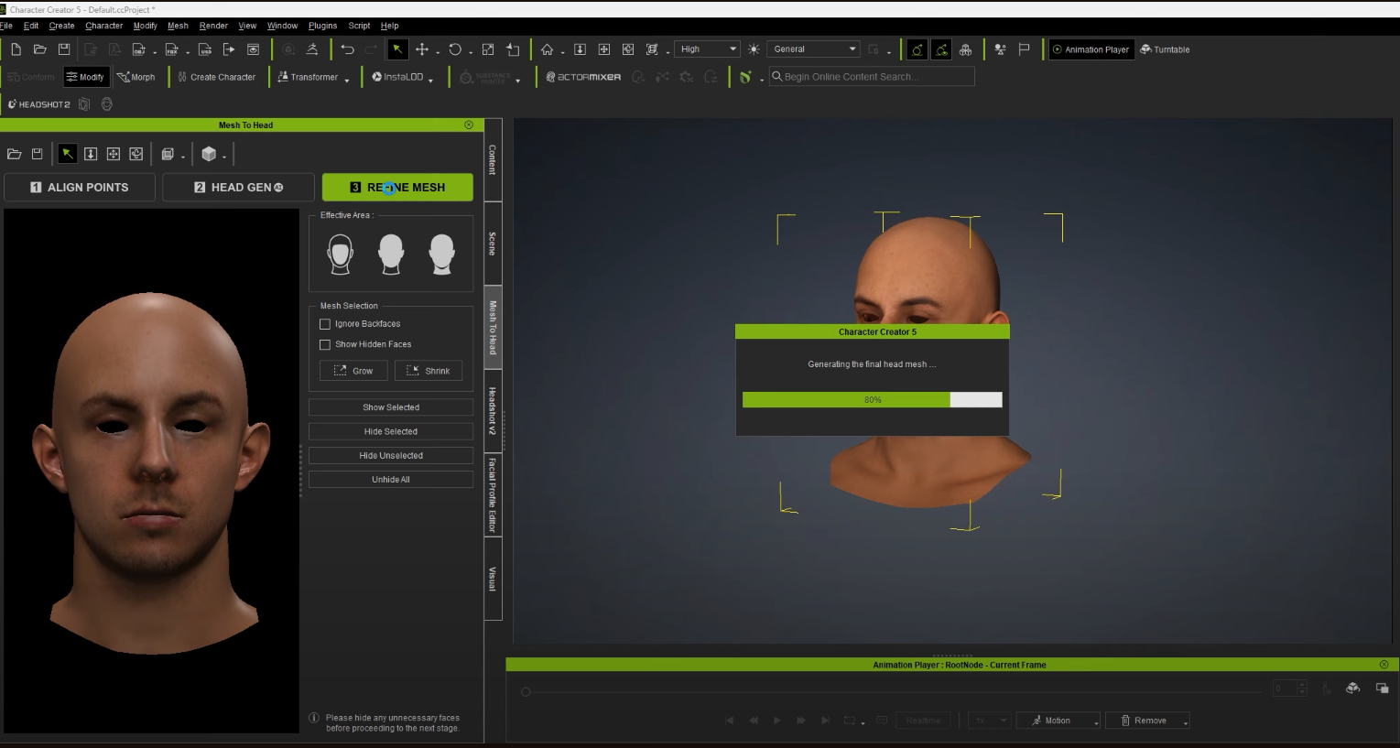Image resolution: width=1400 pixels, height=748 pixels.
Task: Open the Motion dropdown in Animation Player
Action: [x=1058, y=721]
